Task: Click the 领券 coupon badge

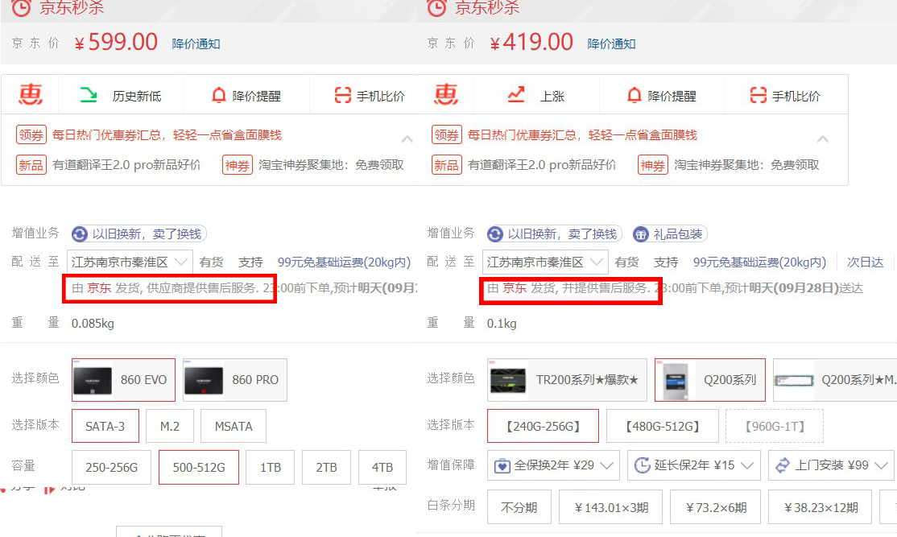Action: pos(31,134)
